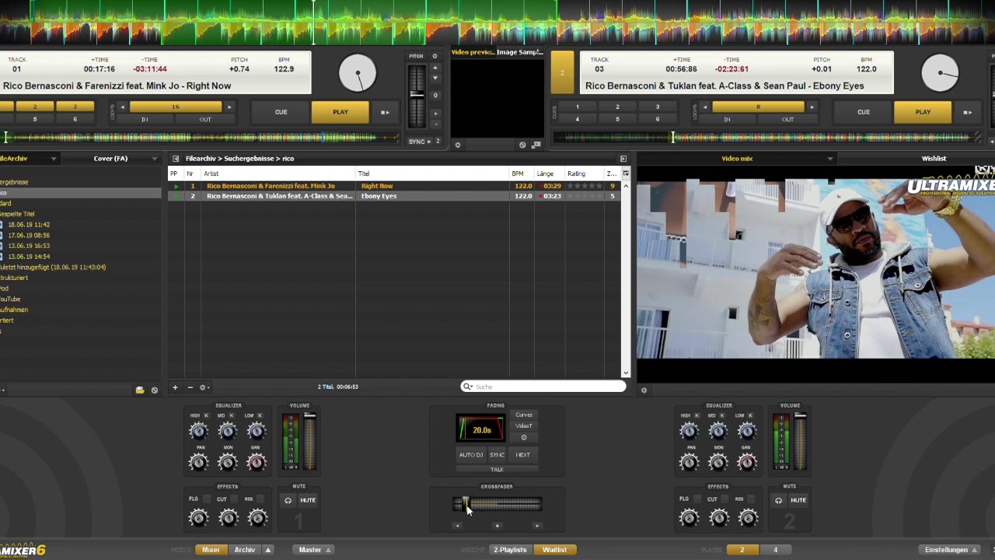The image size is (995, 560).
Task: Switch to the Archiv mode tab
Action: point(245,550)
